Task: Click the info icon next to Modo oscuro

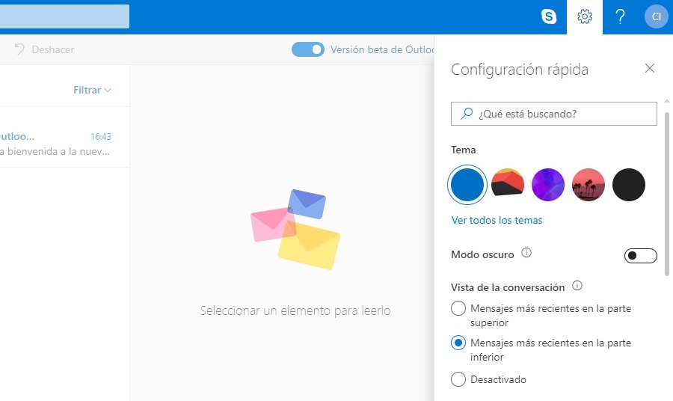Action: (526, 252)
